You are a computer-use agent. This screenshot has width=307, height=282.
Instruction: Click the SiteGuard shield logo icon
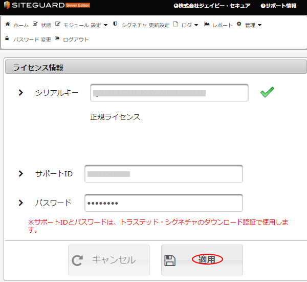(x=7, y=5)
